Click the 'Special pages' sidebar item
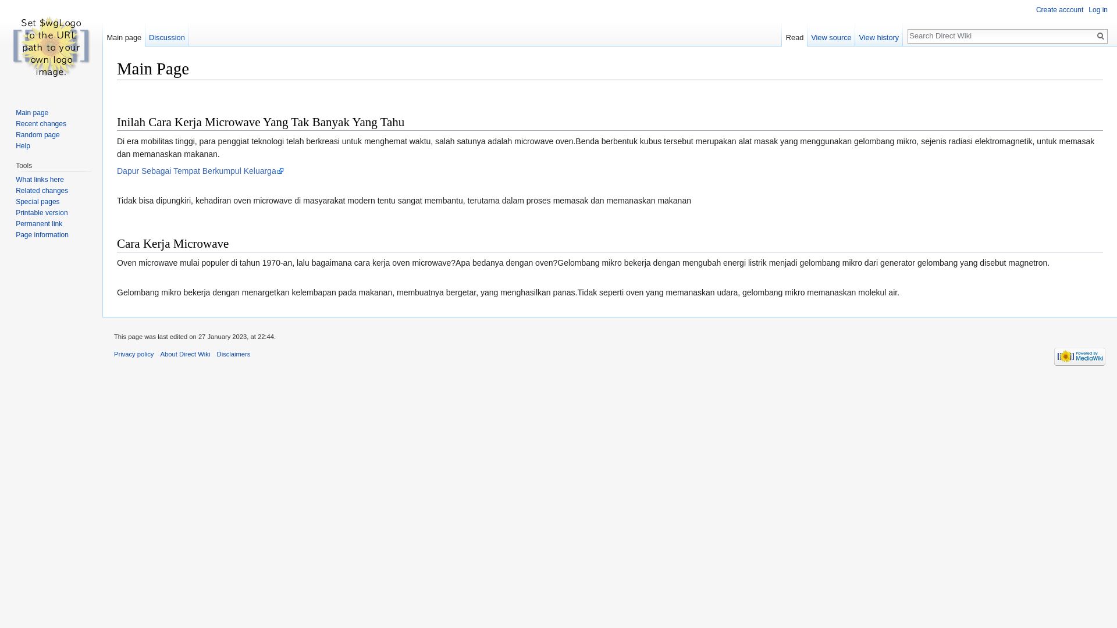Viewport: 1117px width, 628px height. [x=37, y=201]
